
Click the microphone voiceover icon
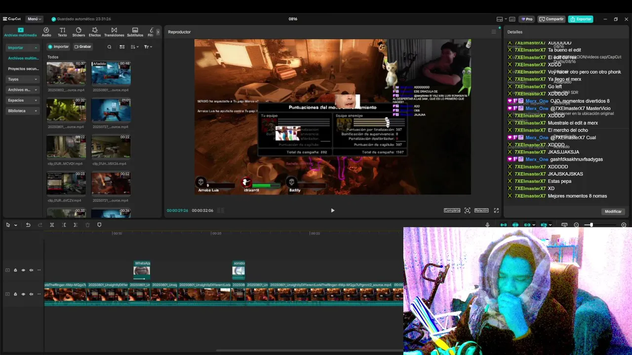(488, 225)
